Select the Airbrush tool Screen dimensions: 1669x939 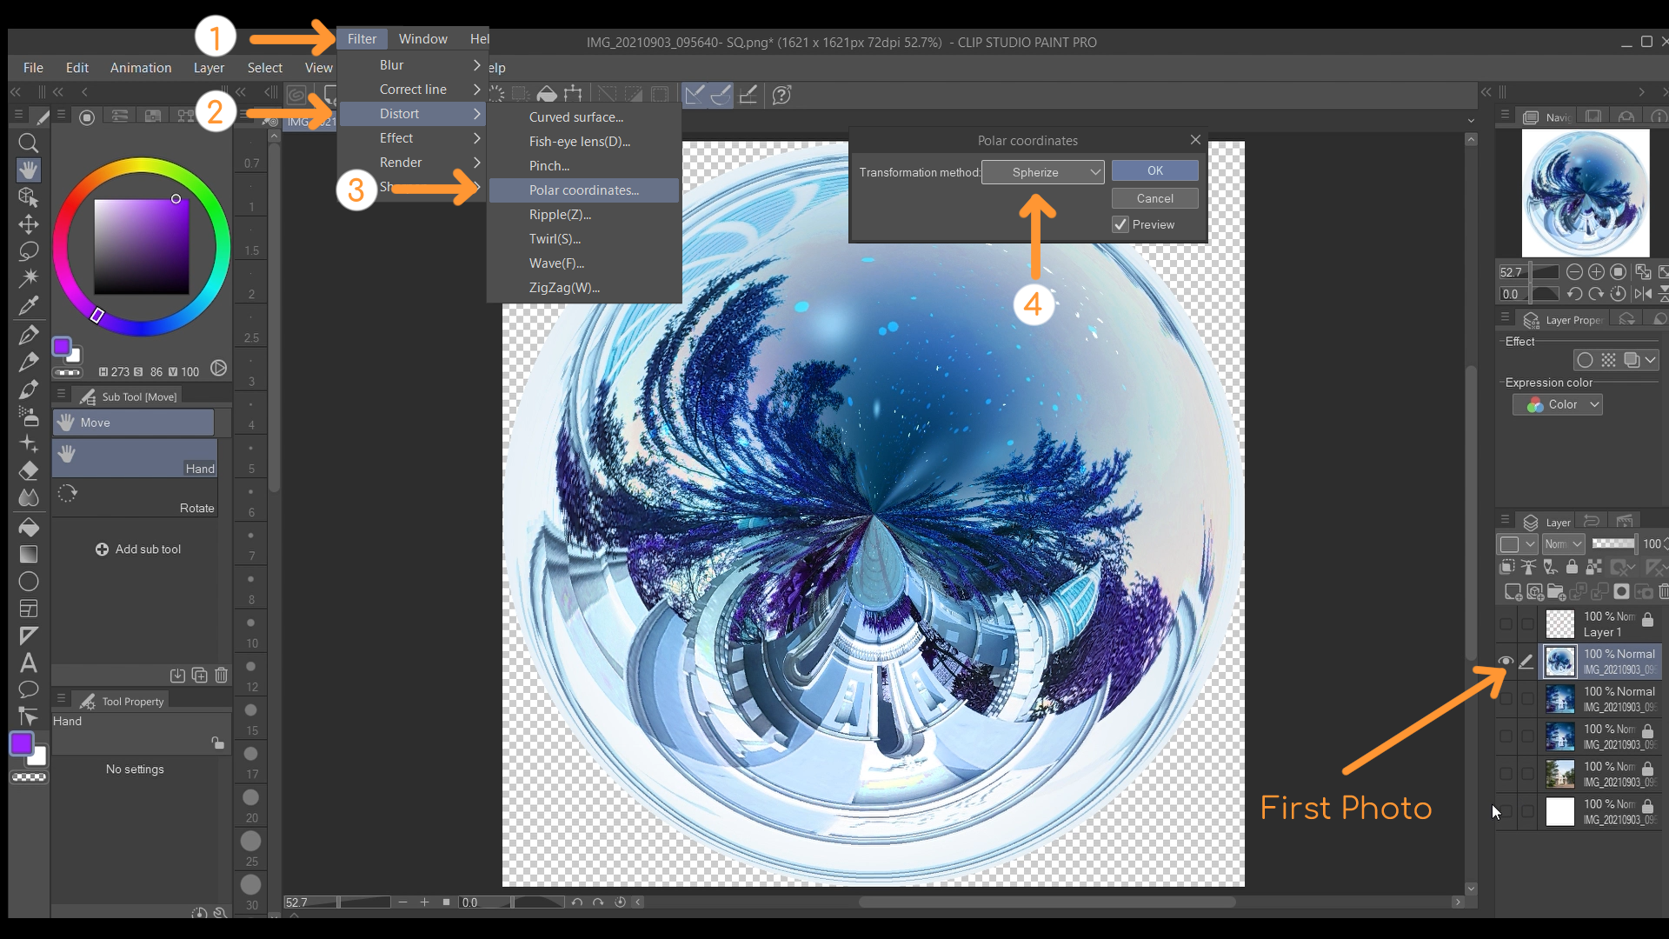click(29, 417)
